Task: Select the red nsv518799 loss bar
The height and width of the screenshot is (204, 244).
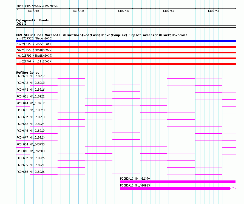Action: click(126, 58)
